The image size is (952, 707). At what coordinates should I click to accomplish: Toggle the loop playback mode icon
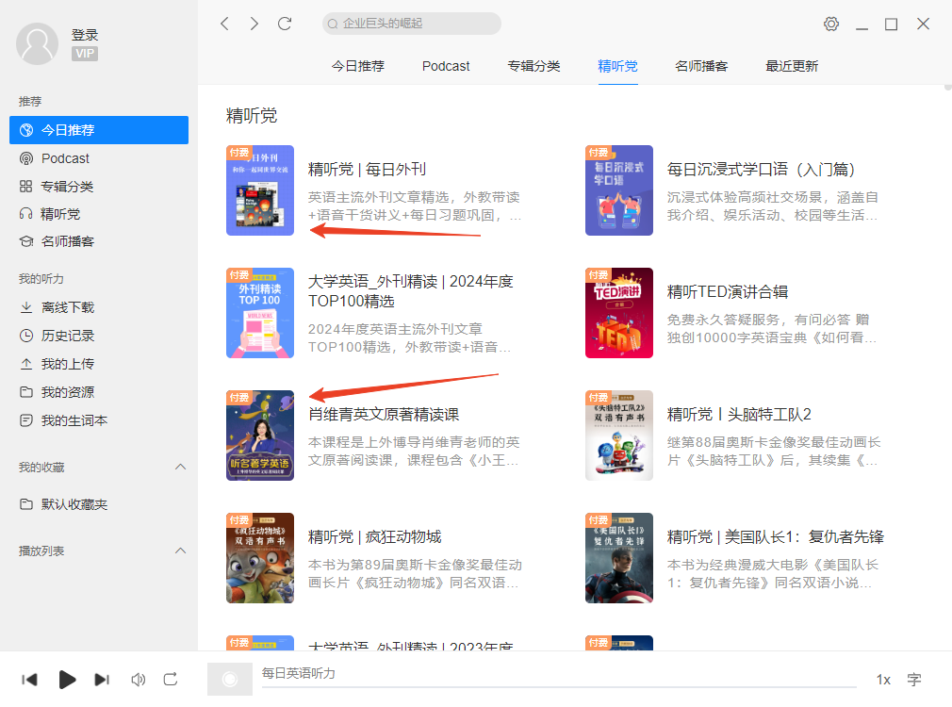click(171, 680)
